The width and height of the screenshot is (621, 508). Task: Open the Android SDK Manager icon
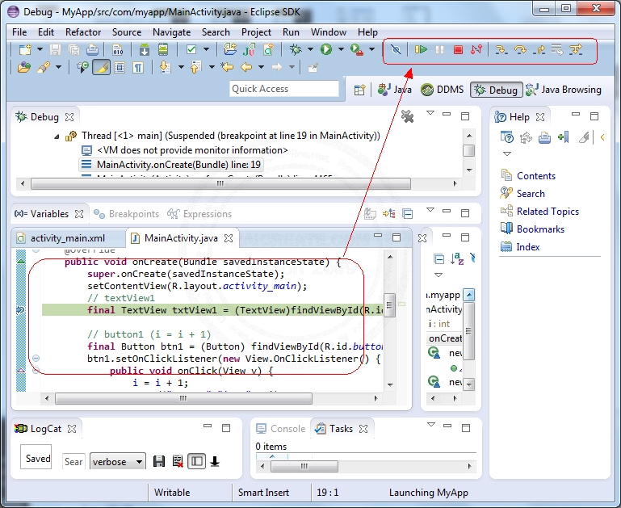pyautogui.click(x=145, y=49)
